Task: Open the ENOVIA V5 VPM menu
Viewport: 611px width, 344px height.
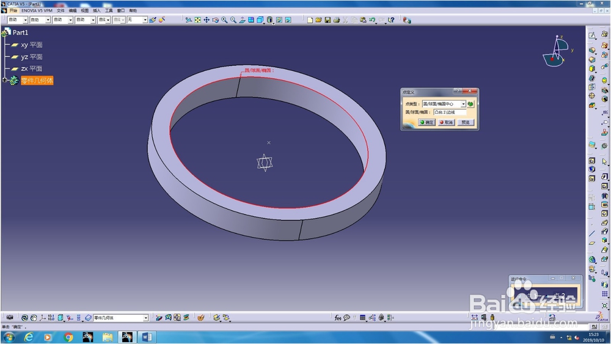Action: 37,10
